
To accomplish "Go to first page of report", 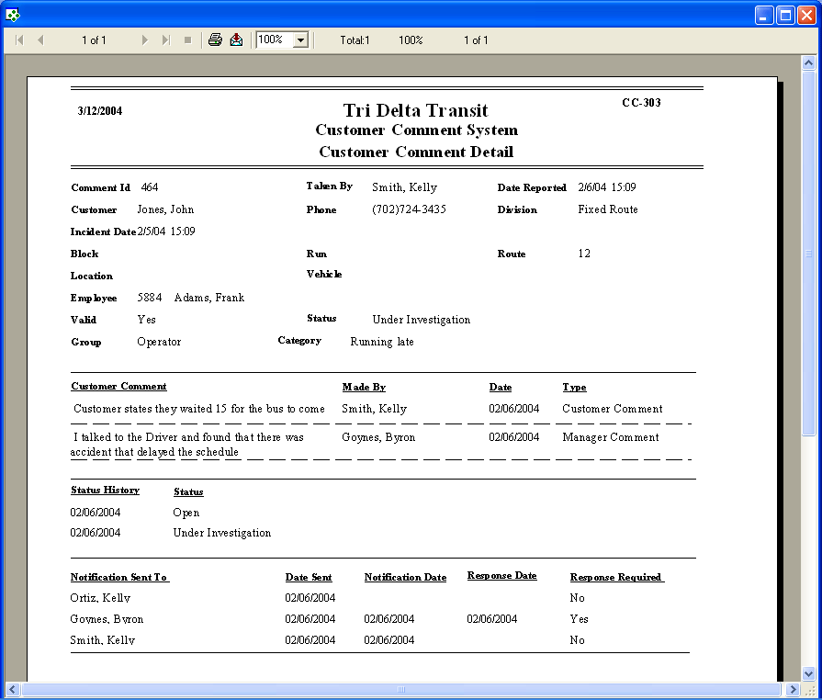I will [19, 40].
